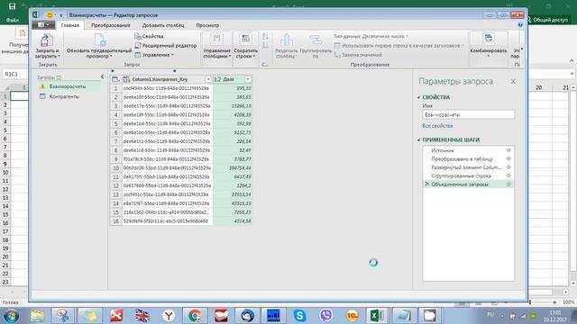Viewport: 577px width, 324px height.
Task: Close the Параметры запроса pane
Action: click(513, 82)
